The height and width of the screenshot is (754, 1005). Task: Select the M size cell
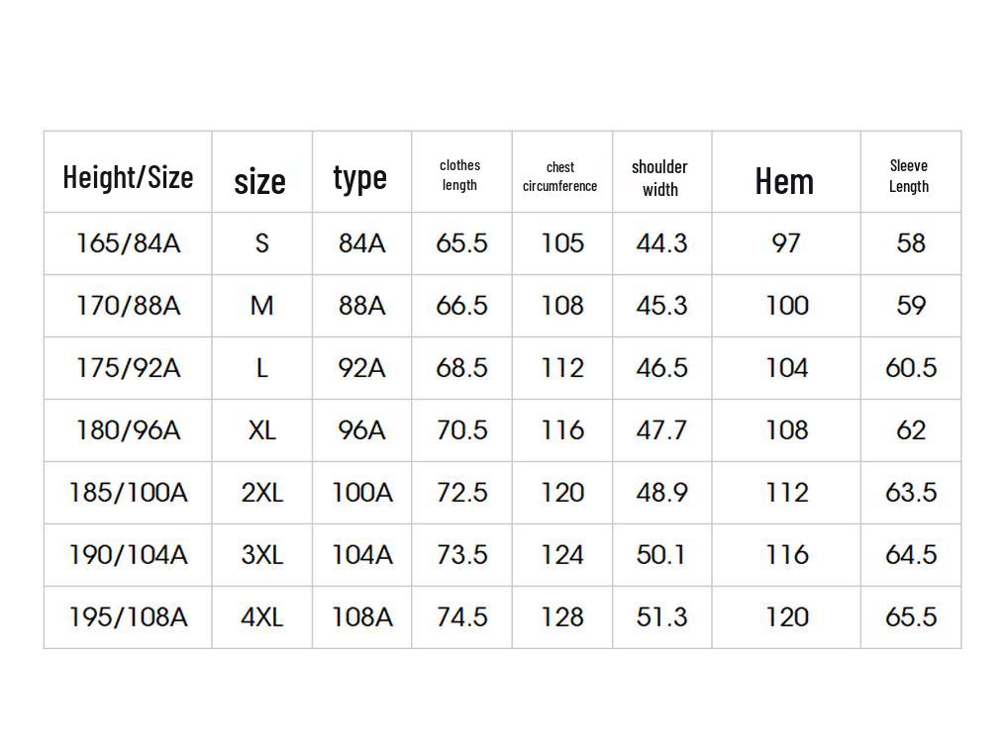pos(261,306)
